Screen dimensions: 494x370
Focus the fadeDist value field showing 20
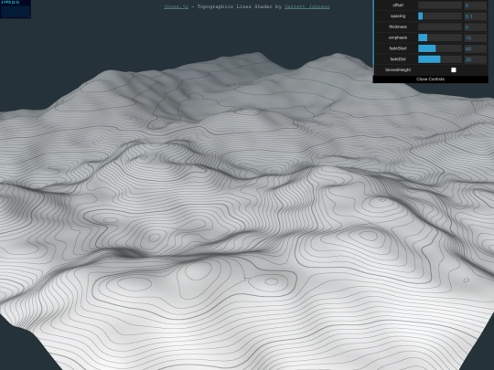(x=475, y=59)
